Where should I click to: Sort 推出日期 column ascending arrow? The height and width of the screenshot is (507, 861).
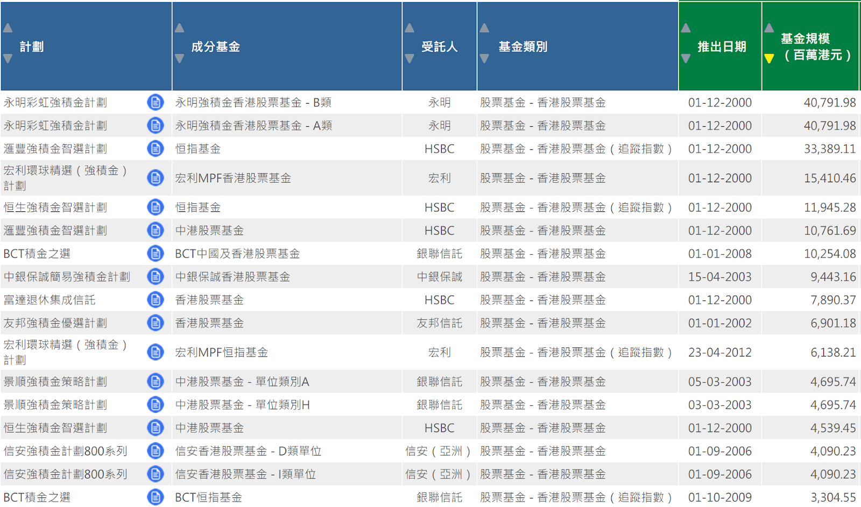(x=686, y=28)
